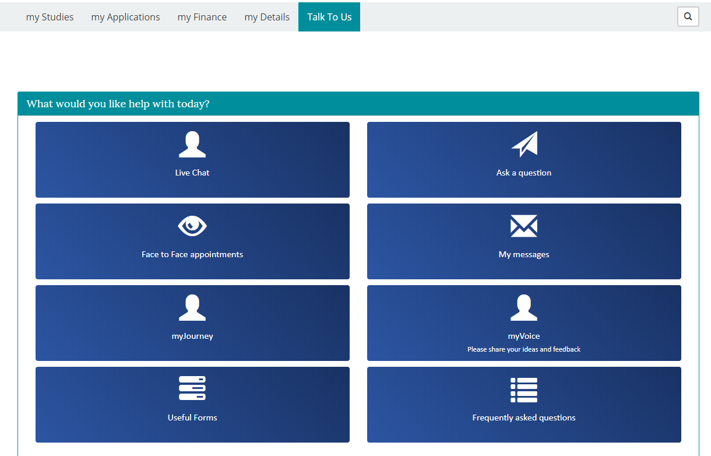Click the Useful Forms stacked bars icon
The image size is (711, 456).
192,388
